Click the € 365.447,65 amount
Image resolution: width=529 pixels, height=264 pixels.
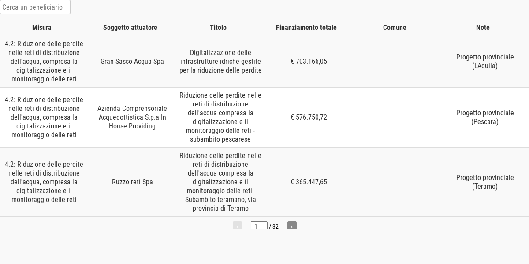309,182
